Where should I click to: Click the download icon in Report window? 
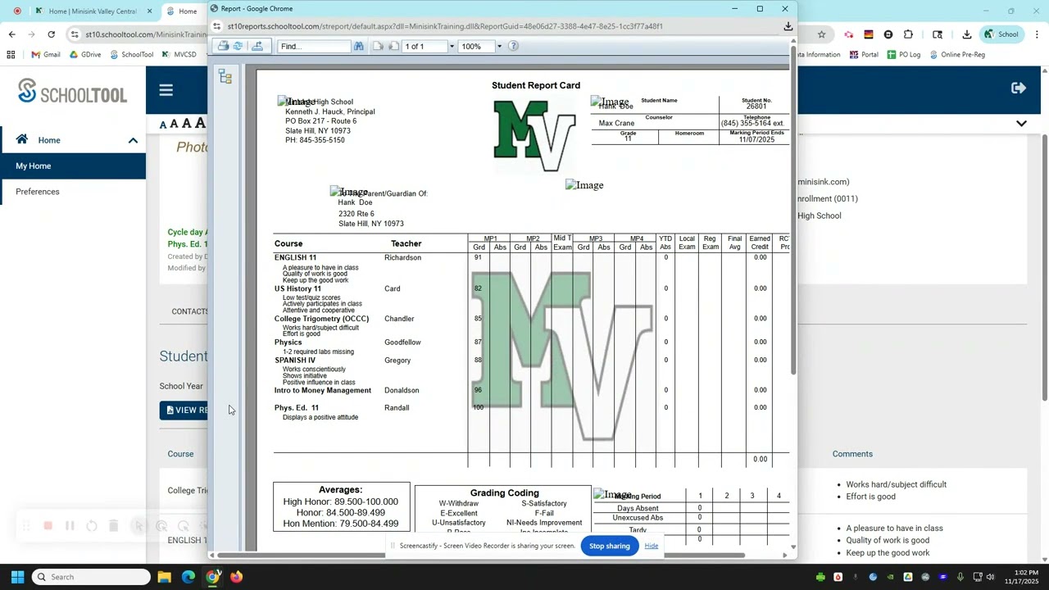click(788, 26)
